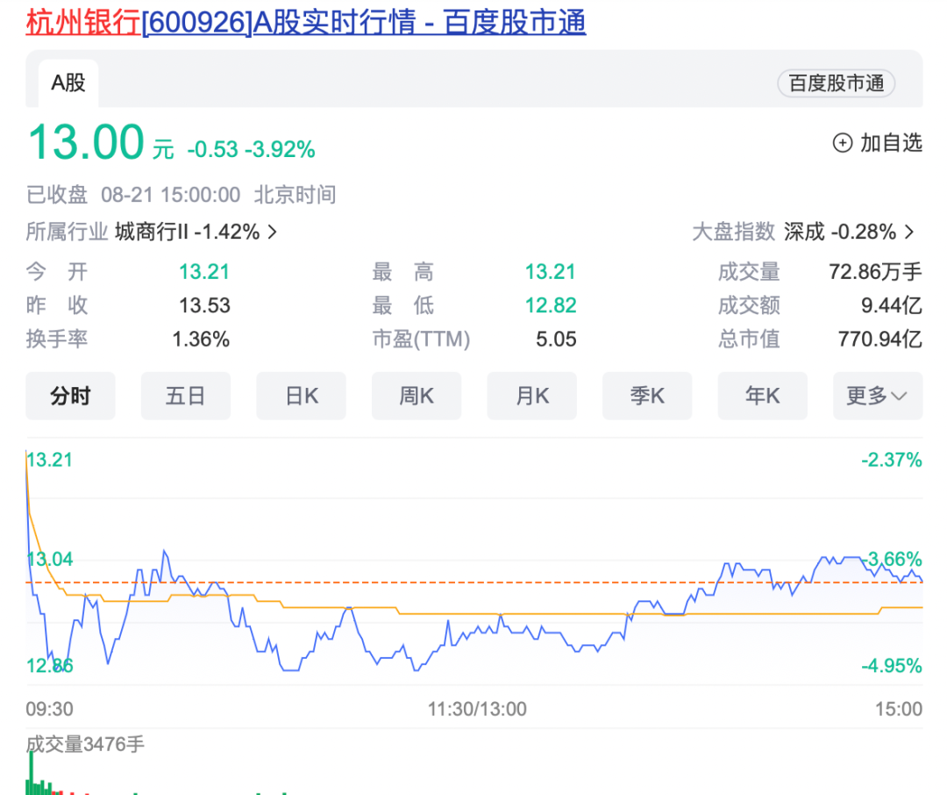Click the percent change -3.92%

click(x=280, y=149)
